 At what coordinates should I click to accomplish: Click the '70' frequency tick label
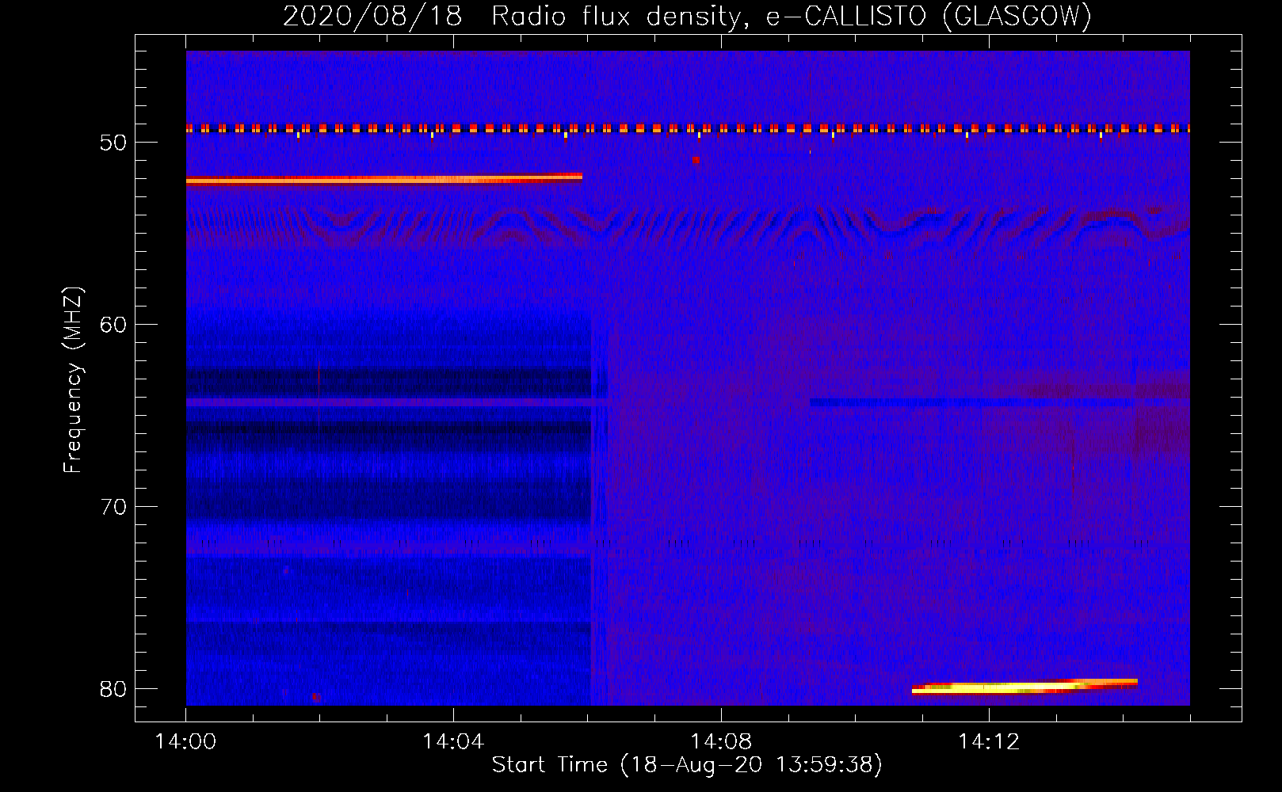113,507
